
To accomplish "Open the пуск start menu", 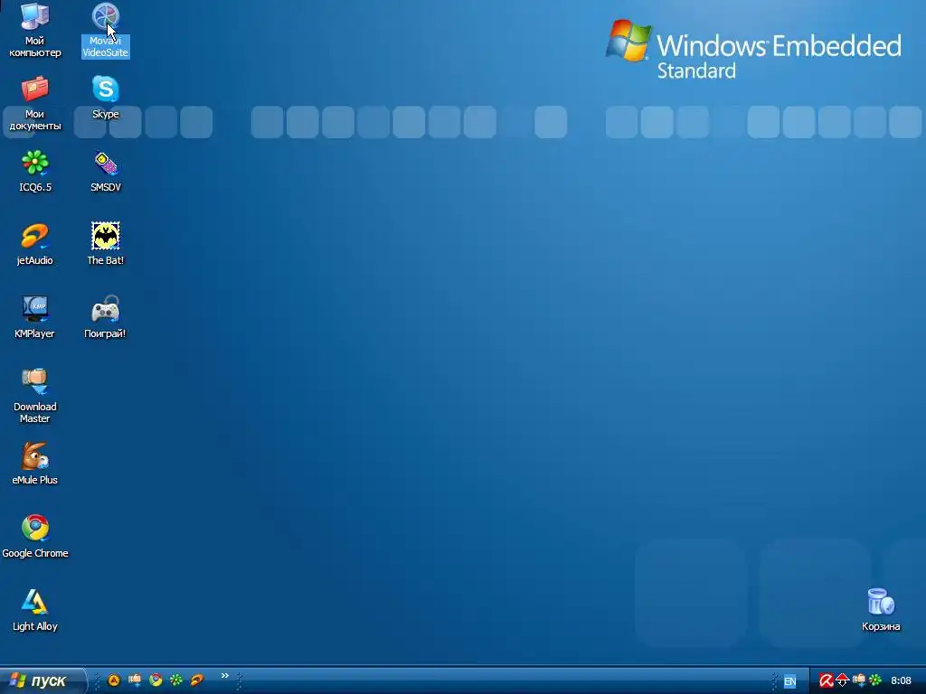I will [43, 680].
